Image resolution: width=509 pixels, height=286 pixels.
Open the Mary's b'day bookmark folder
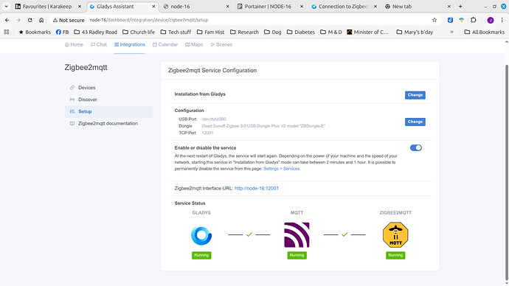(415, 32)
